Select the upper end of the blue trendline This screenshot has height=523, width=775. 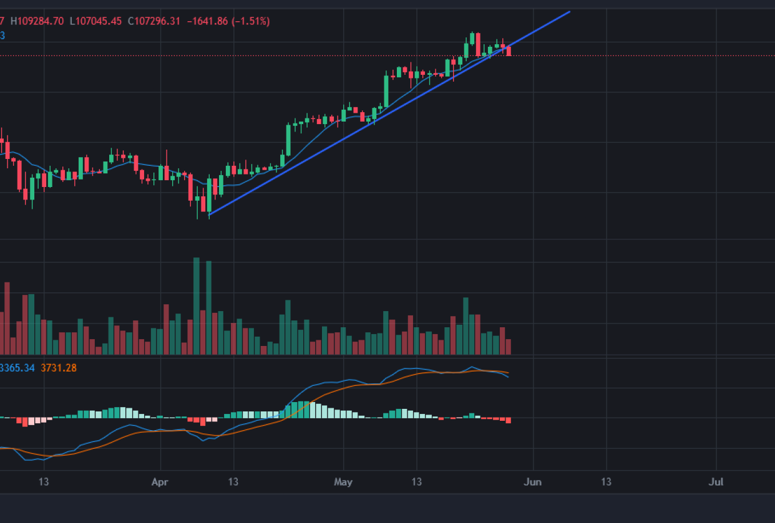pos(569,12)
